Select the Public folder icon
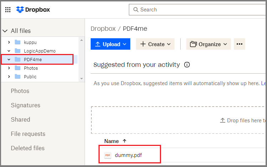 (x=17, y=77)
